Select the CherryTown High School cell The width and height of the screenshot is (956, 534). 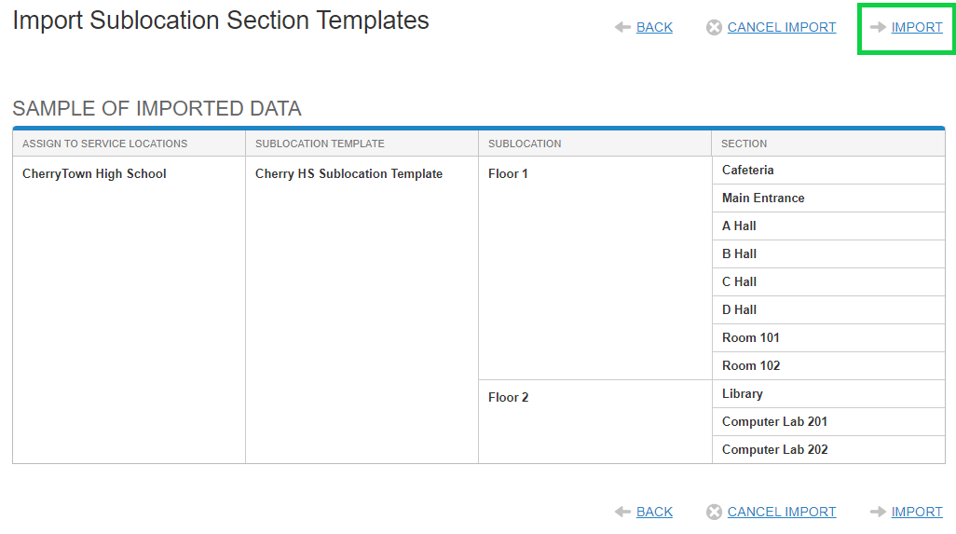pos(94,174)
